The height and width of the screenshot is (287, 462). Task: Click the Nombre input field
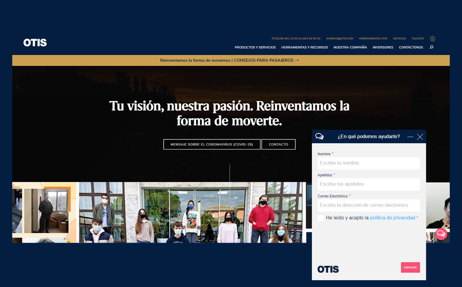369,163
